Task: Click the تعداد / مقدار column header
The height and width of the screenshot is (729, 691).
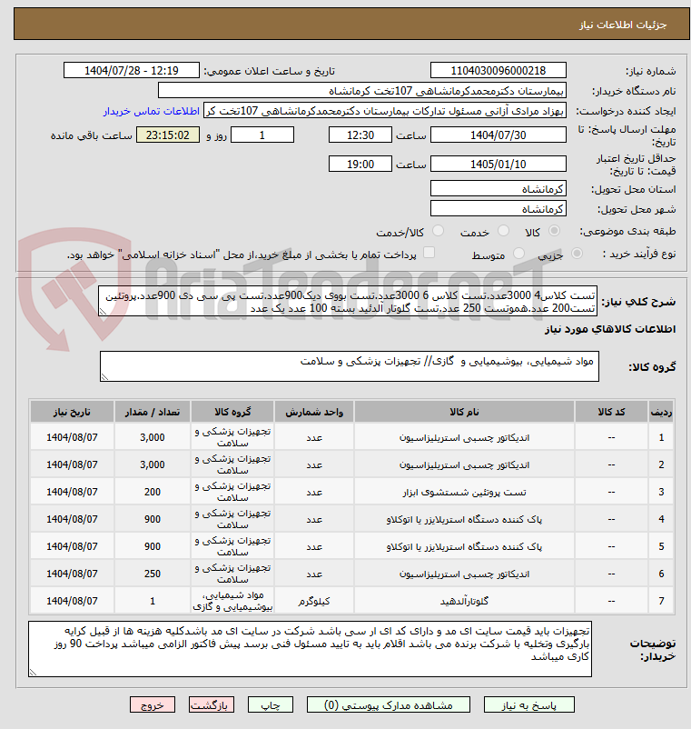Action: (x=153, y=412)
